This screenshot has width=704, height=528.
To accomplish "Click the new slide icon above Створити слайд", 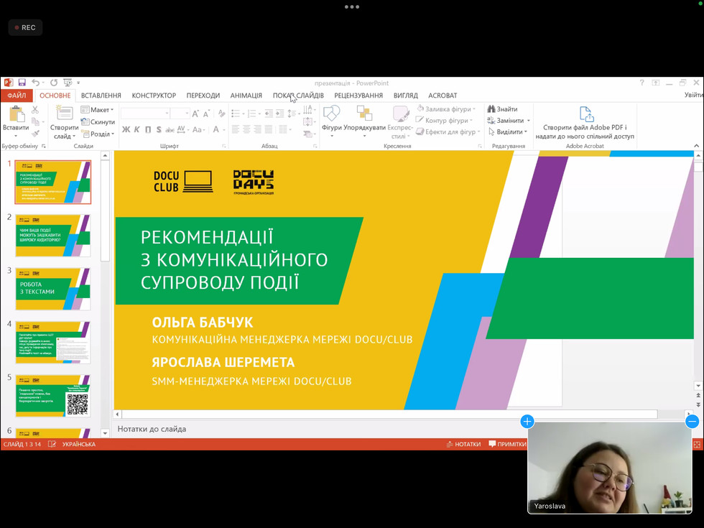I will click(64, 114).
